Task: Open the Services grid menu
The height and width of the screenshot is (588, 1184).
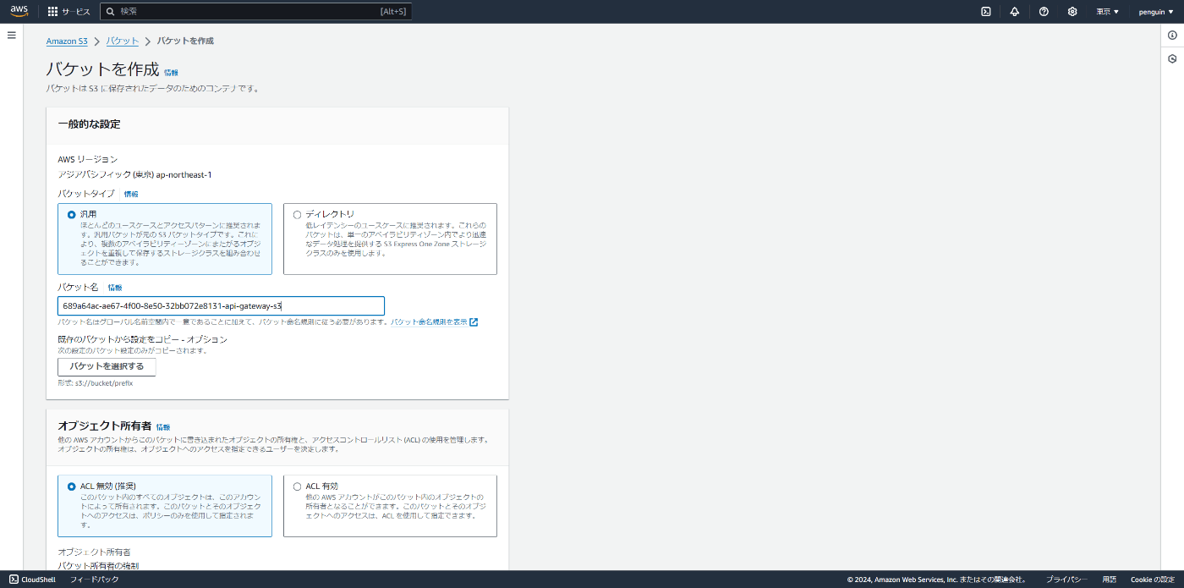Action: pyautogui.click(x=52, y=12)
